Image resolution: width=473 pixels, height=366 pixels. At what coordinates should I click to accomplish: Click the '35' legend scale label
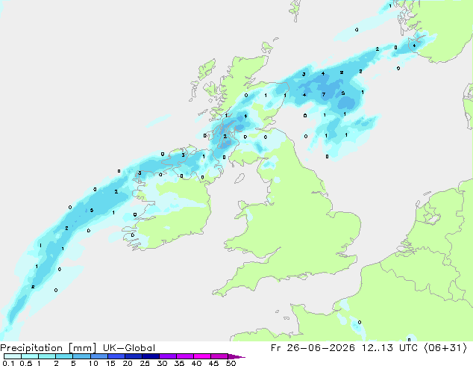179,363
